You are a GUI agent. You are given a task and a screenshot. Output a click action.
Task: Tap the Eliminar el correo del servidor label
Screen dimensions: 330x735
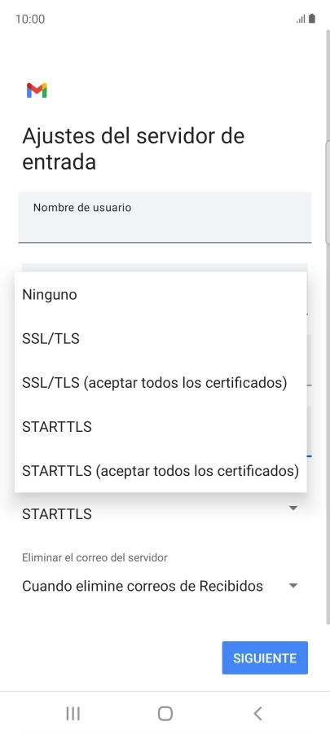click(x=95, y=557)
